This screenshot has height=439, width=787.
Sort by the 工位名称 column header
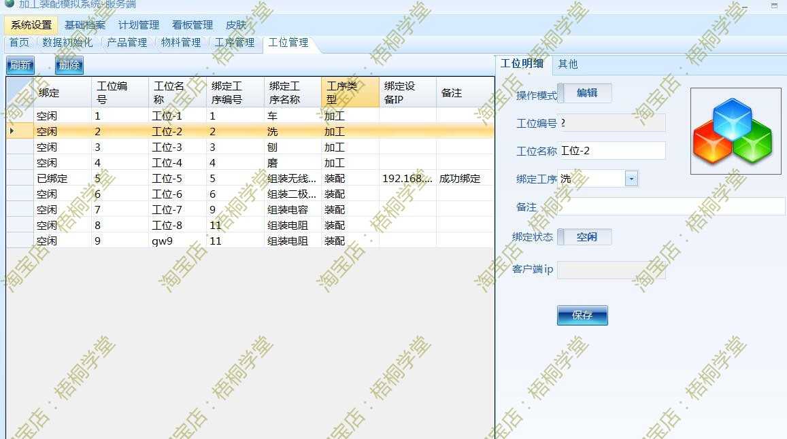178,92
